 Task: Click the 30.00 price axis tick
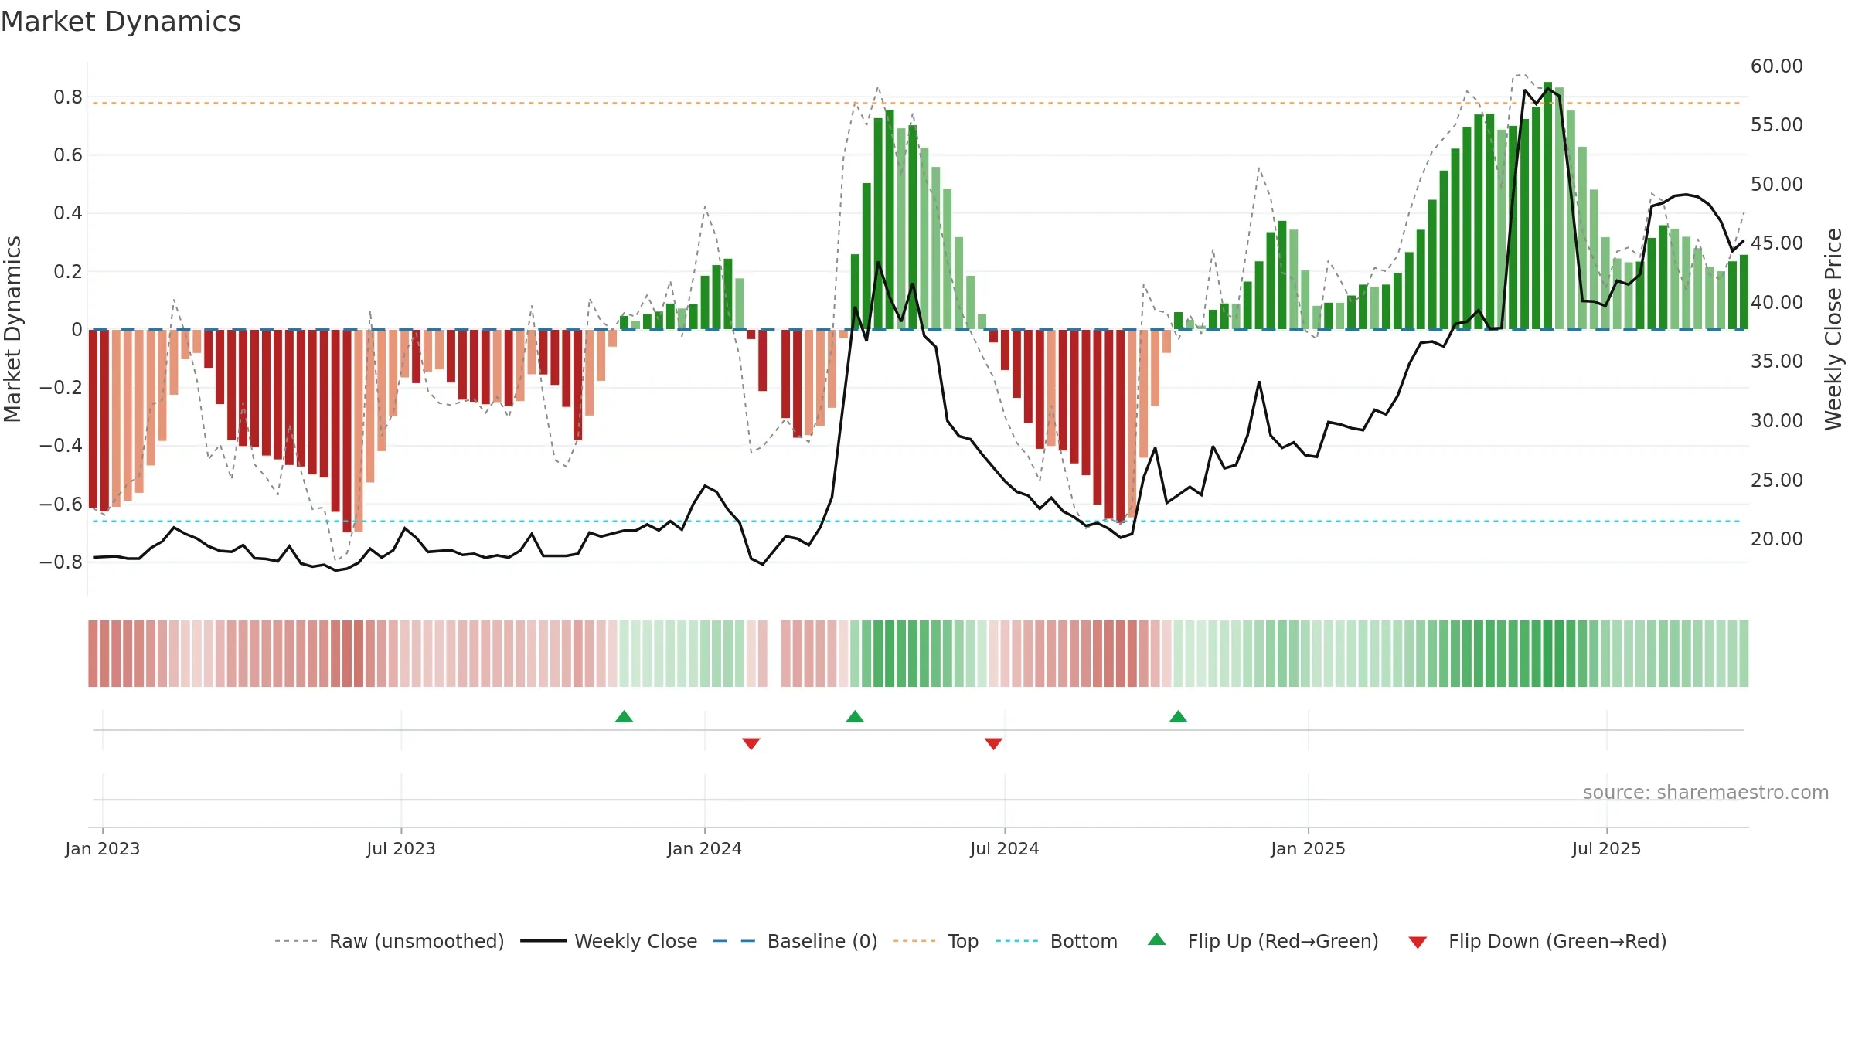(1777, 420)
